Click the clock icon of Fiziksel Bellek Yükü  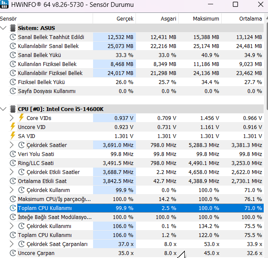coord(13,82)
